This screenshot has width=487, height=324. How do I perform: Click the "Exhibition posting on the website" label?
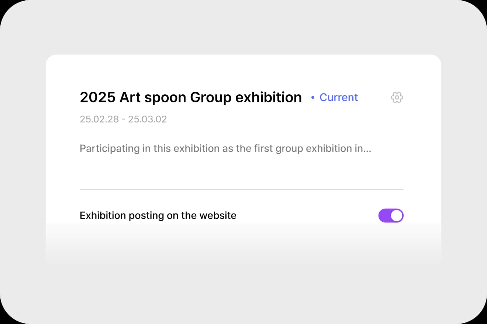point(158,215)
